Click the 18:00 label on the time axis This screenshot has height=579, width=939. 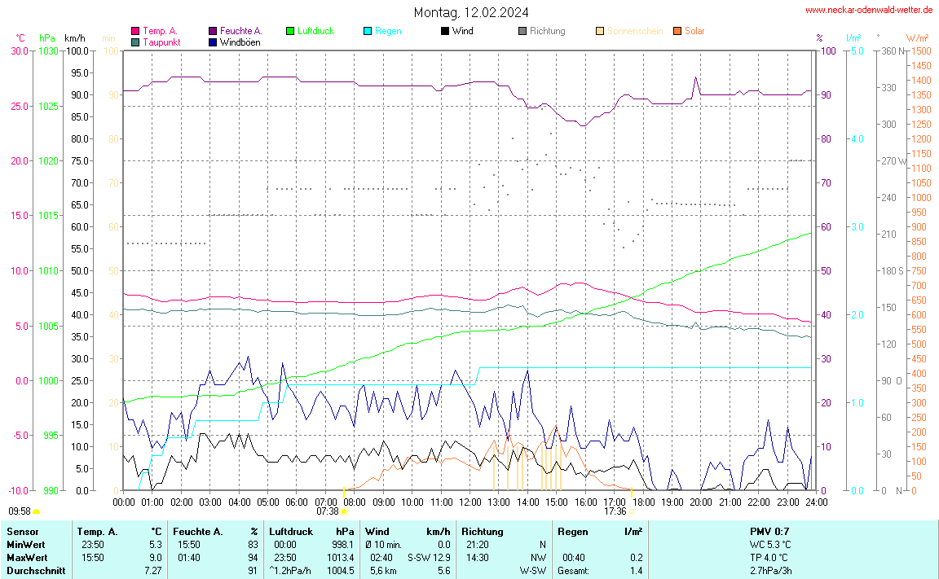(x=643, y=501)
